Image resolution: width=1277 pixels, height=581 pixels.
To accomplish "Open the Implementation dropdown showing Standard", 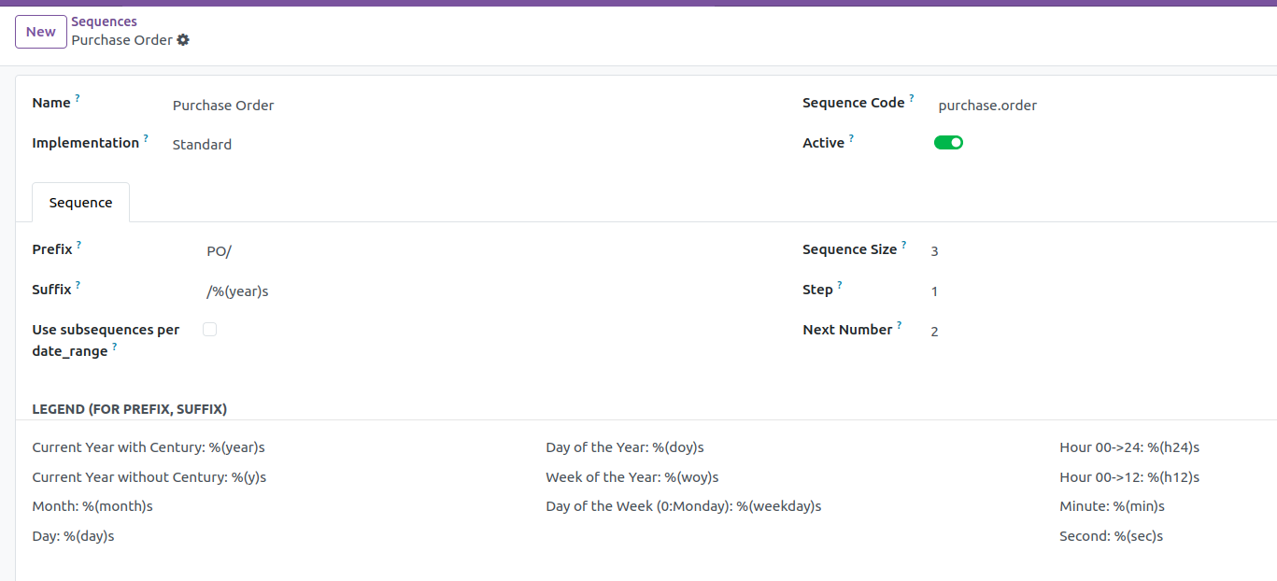I will coord(374,145).
